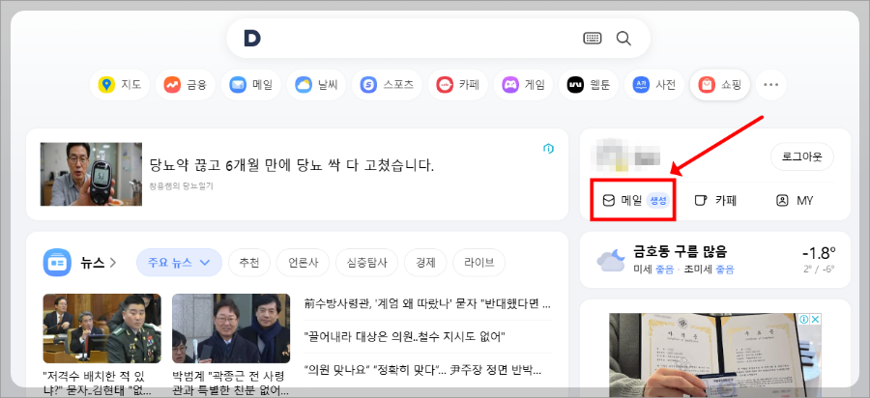Viewport: 870px width, 398px height.
Task: Select the 라이브 news tab
Action: coord(478,262)
